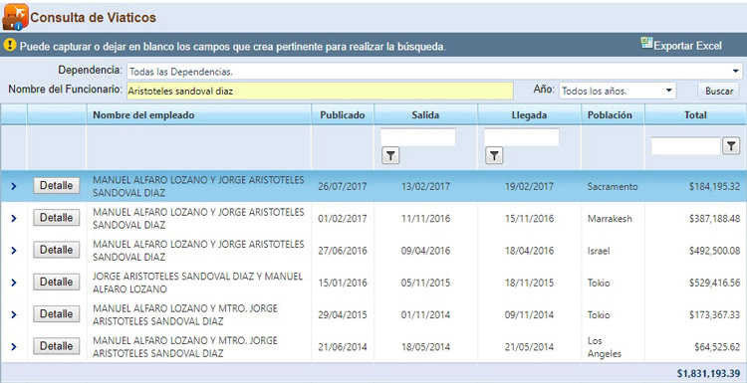This screenshot has width=747, height=383.
Task: Expand the Israel trip row
Action: pyautogui.click(x=13, y=251)
